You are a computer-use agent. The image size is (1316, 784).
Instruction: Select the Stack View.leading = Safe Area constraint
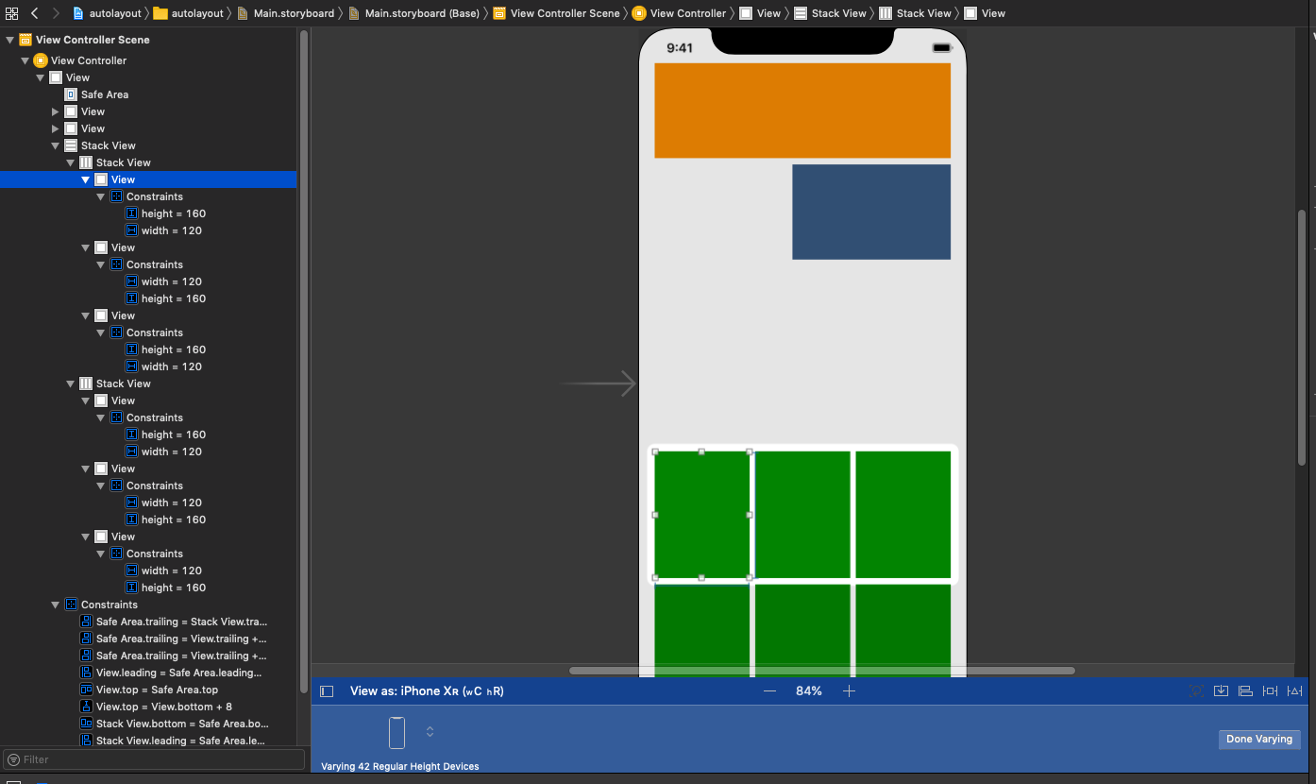(x=173, y=741)
